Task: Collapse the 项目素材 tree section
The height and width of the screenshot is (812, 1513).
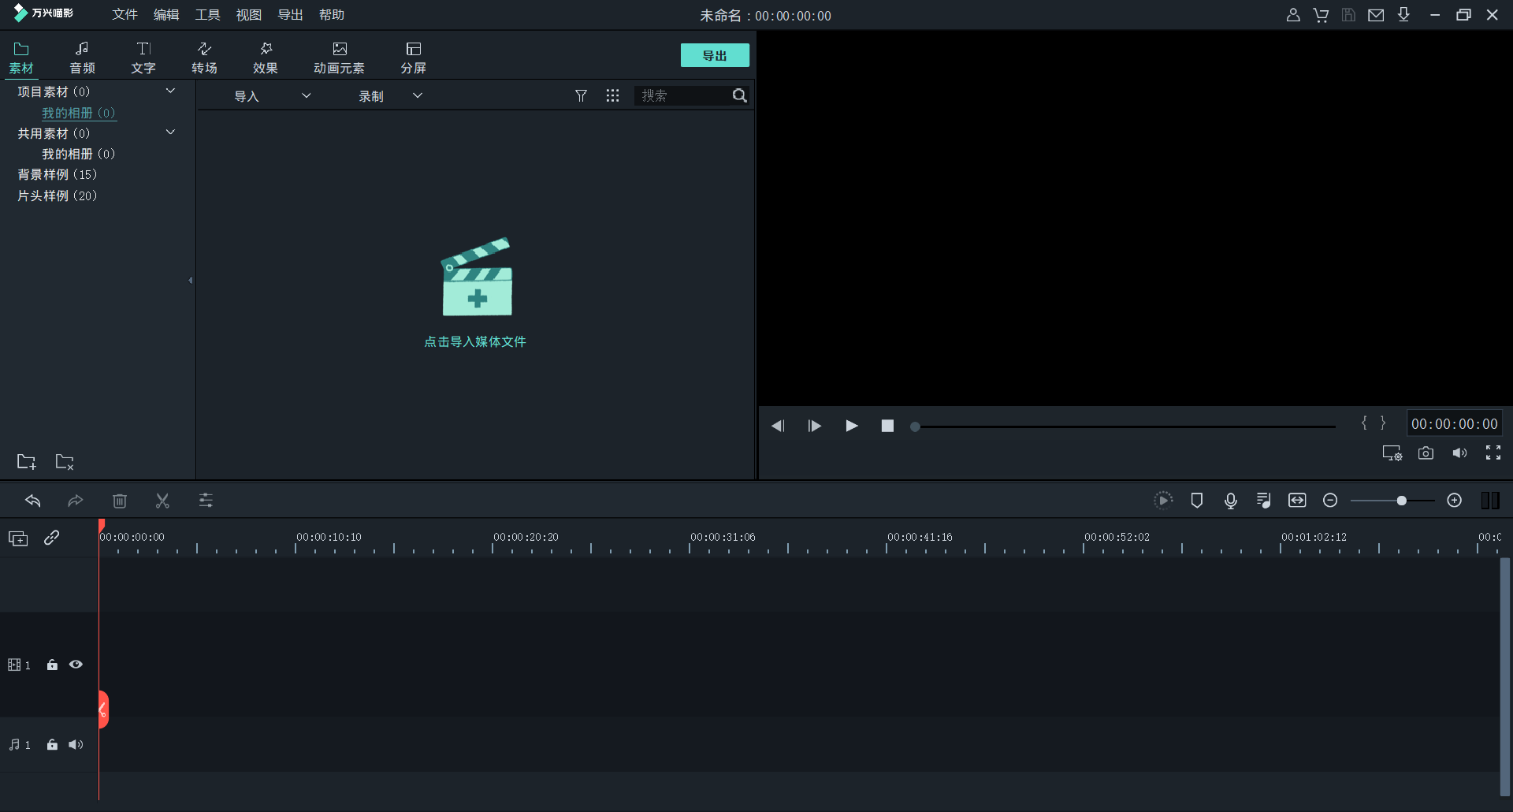Action: 170,91
